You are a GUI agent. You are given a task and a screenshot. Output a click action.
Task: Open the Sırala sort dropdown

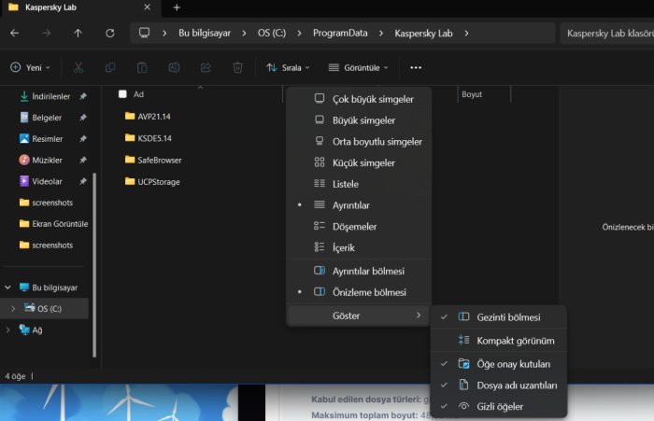point(290,67)
